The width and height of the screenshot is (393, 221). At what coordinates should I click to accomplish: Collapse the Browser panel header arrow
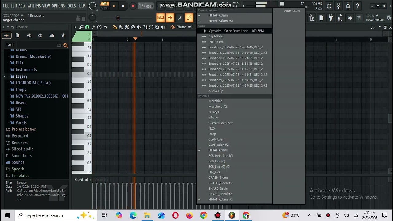point(4,27)
